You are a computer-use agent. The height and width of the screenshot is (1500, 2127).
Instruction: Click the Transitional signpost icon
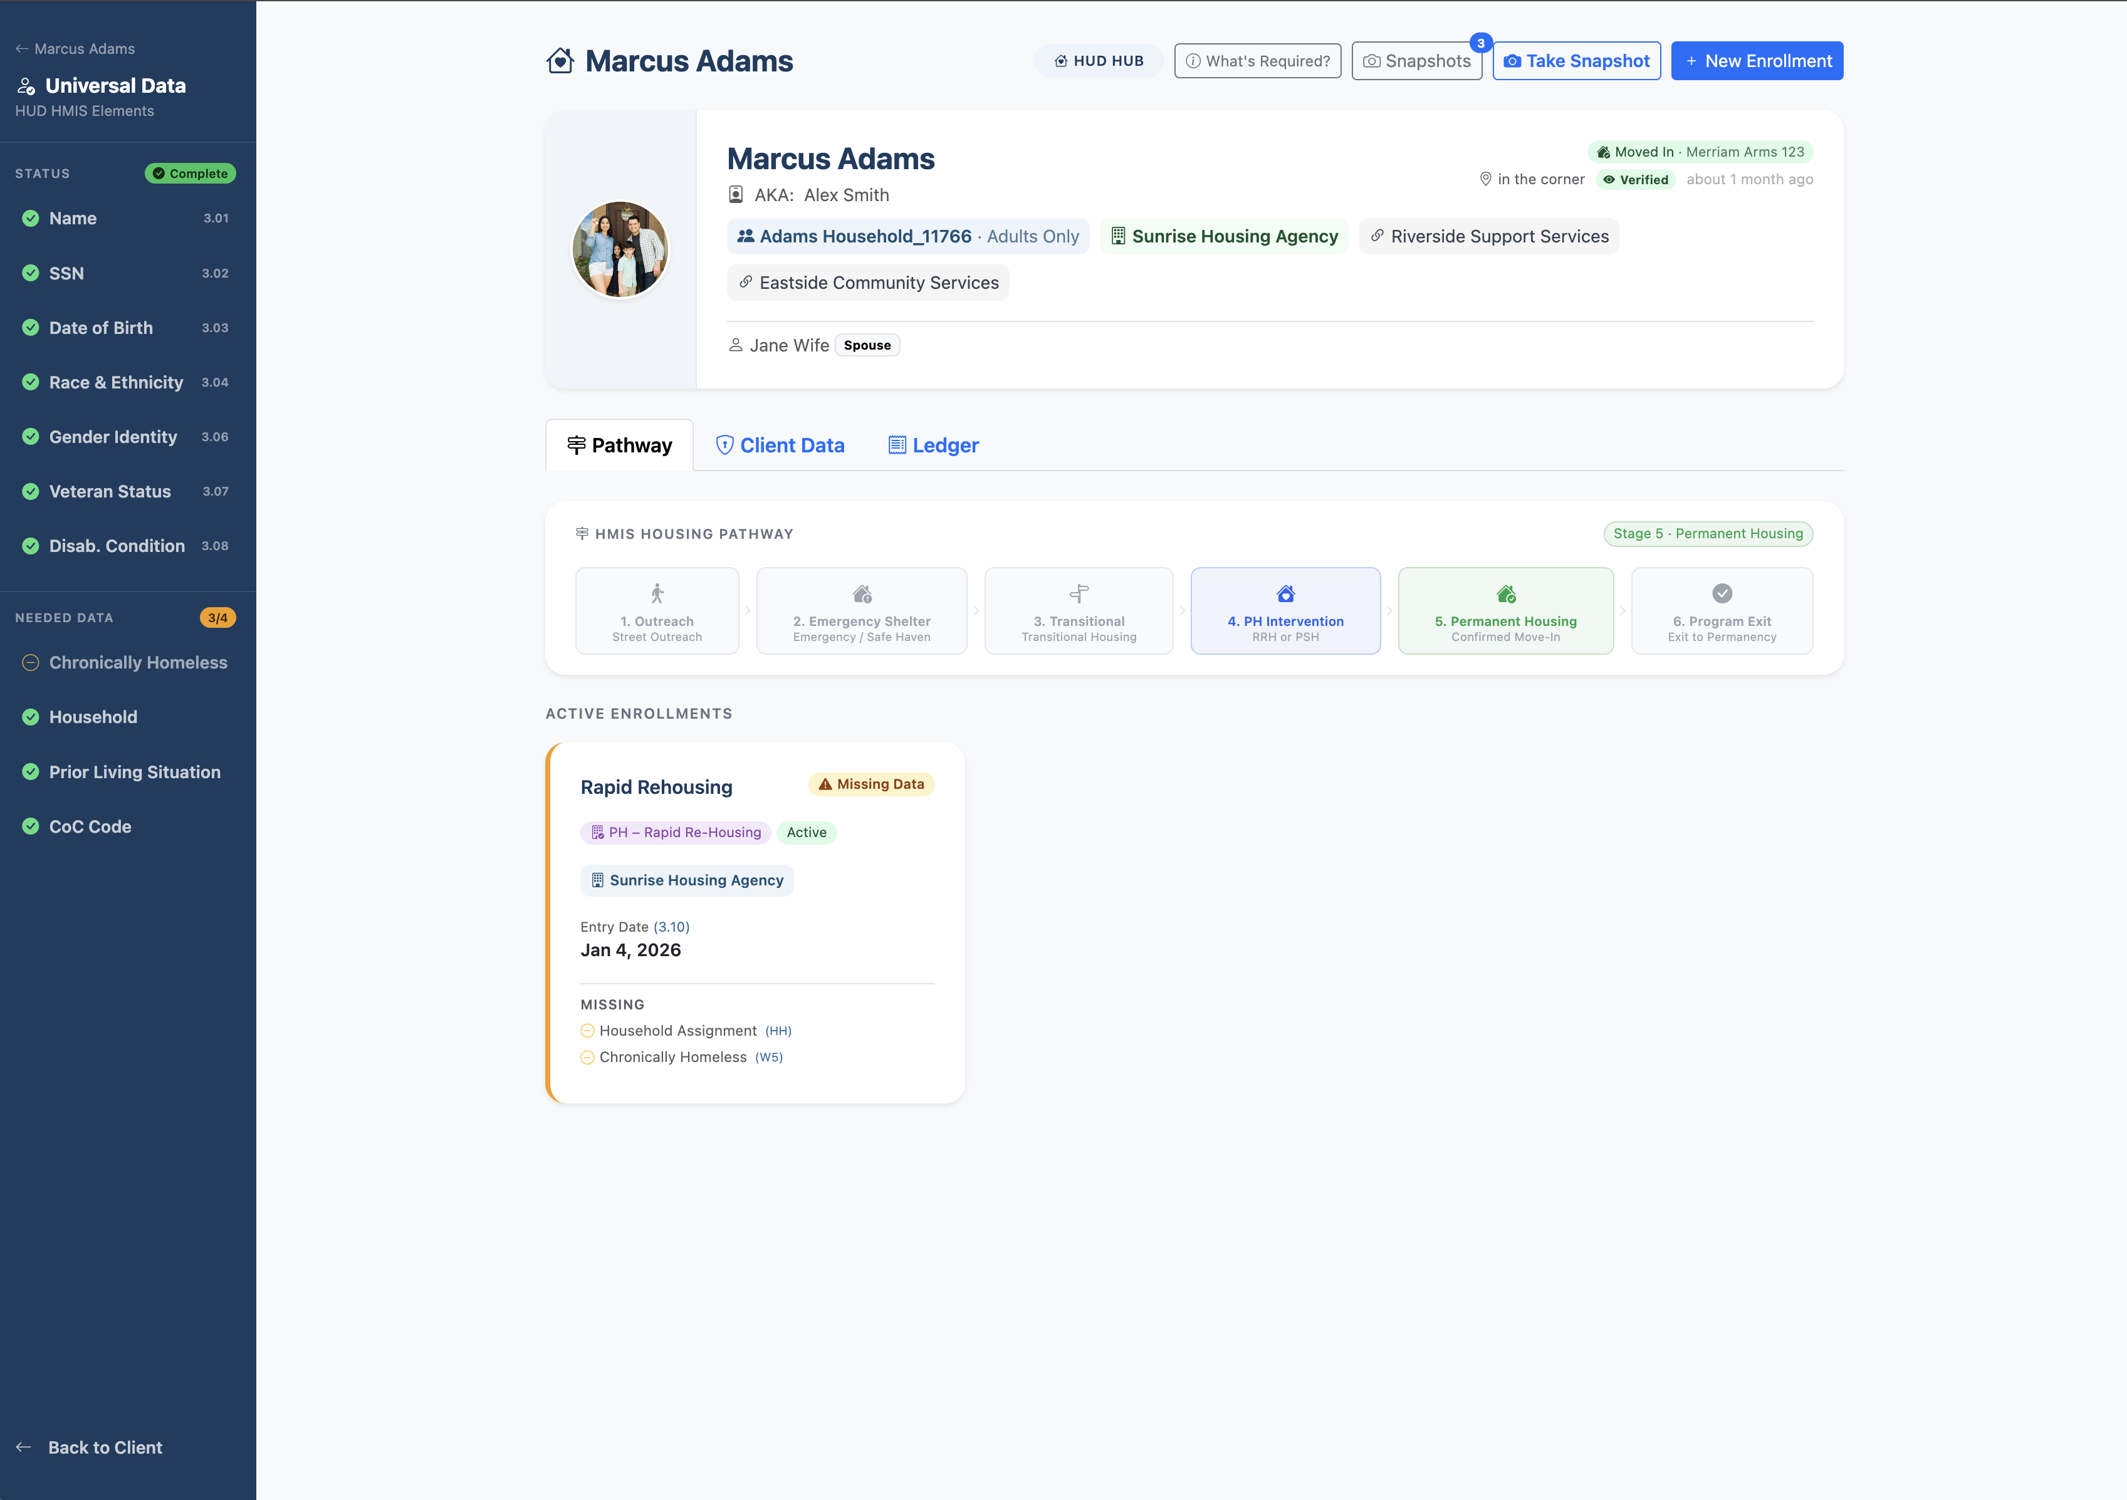tap(1079, 593)
